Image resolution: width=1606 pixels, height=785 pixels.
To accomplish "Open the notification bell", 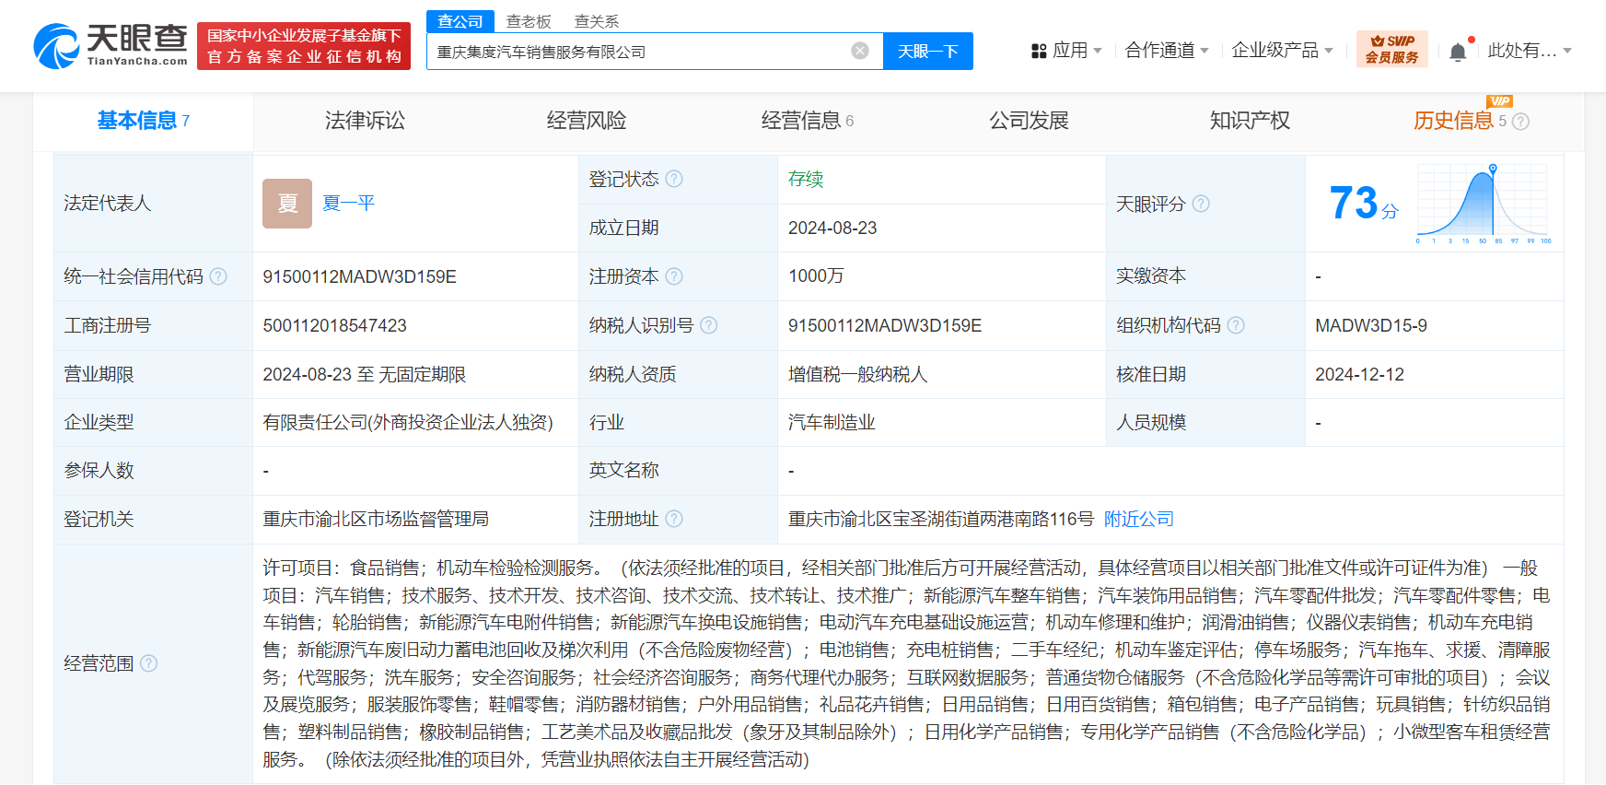I will (x=1458, y=52).
